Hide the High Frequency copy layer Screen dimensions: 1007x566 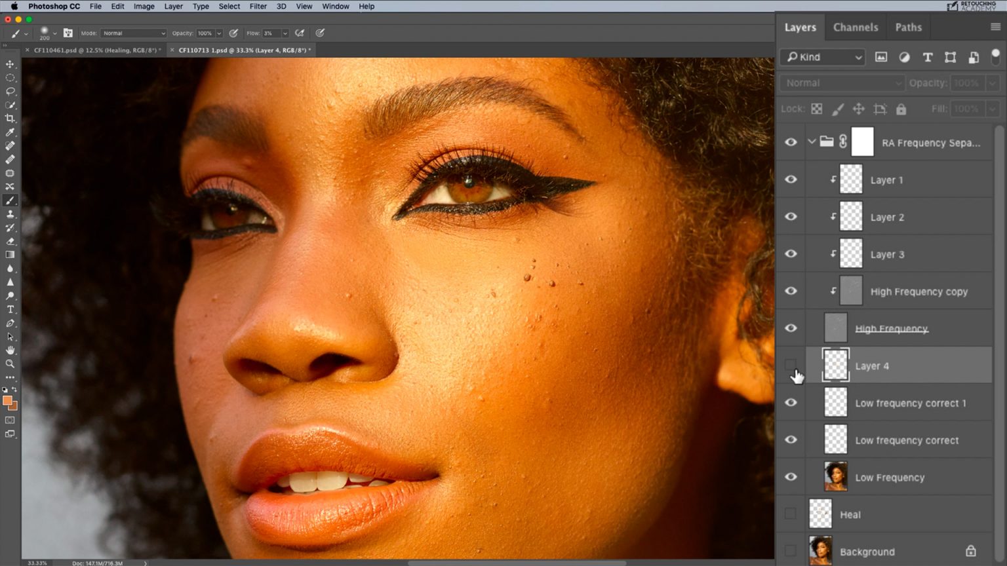(791, 291)
